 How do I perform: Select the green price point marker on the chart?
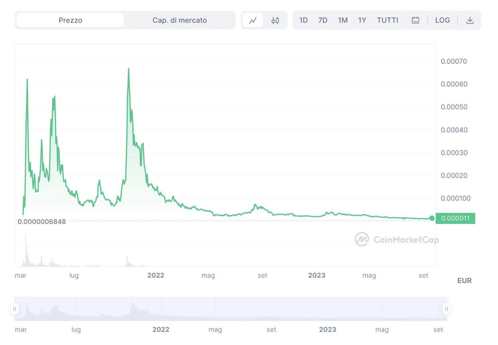(432, 218)
